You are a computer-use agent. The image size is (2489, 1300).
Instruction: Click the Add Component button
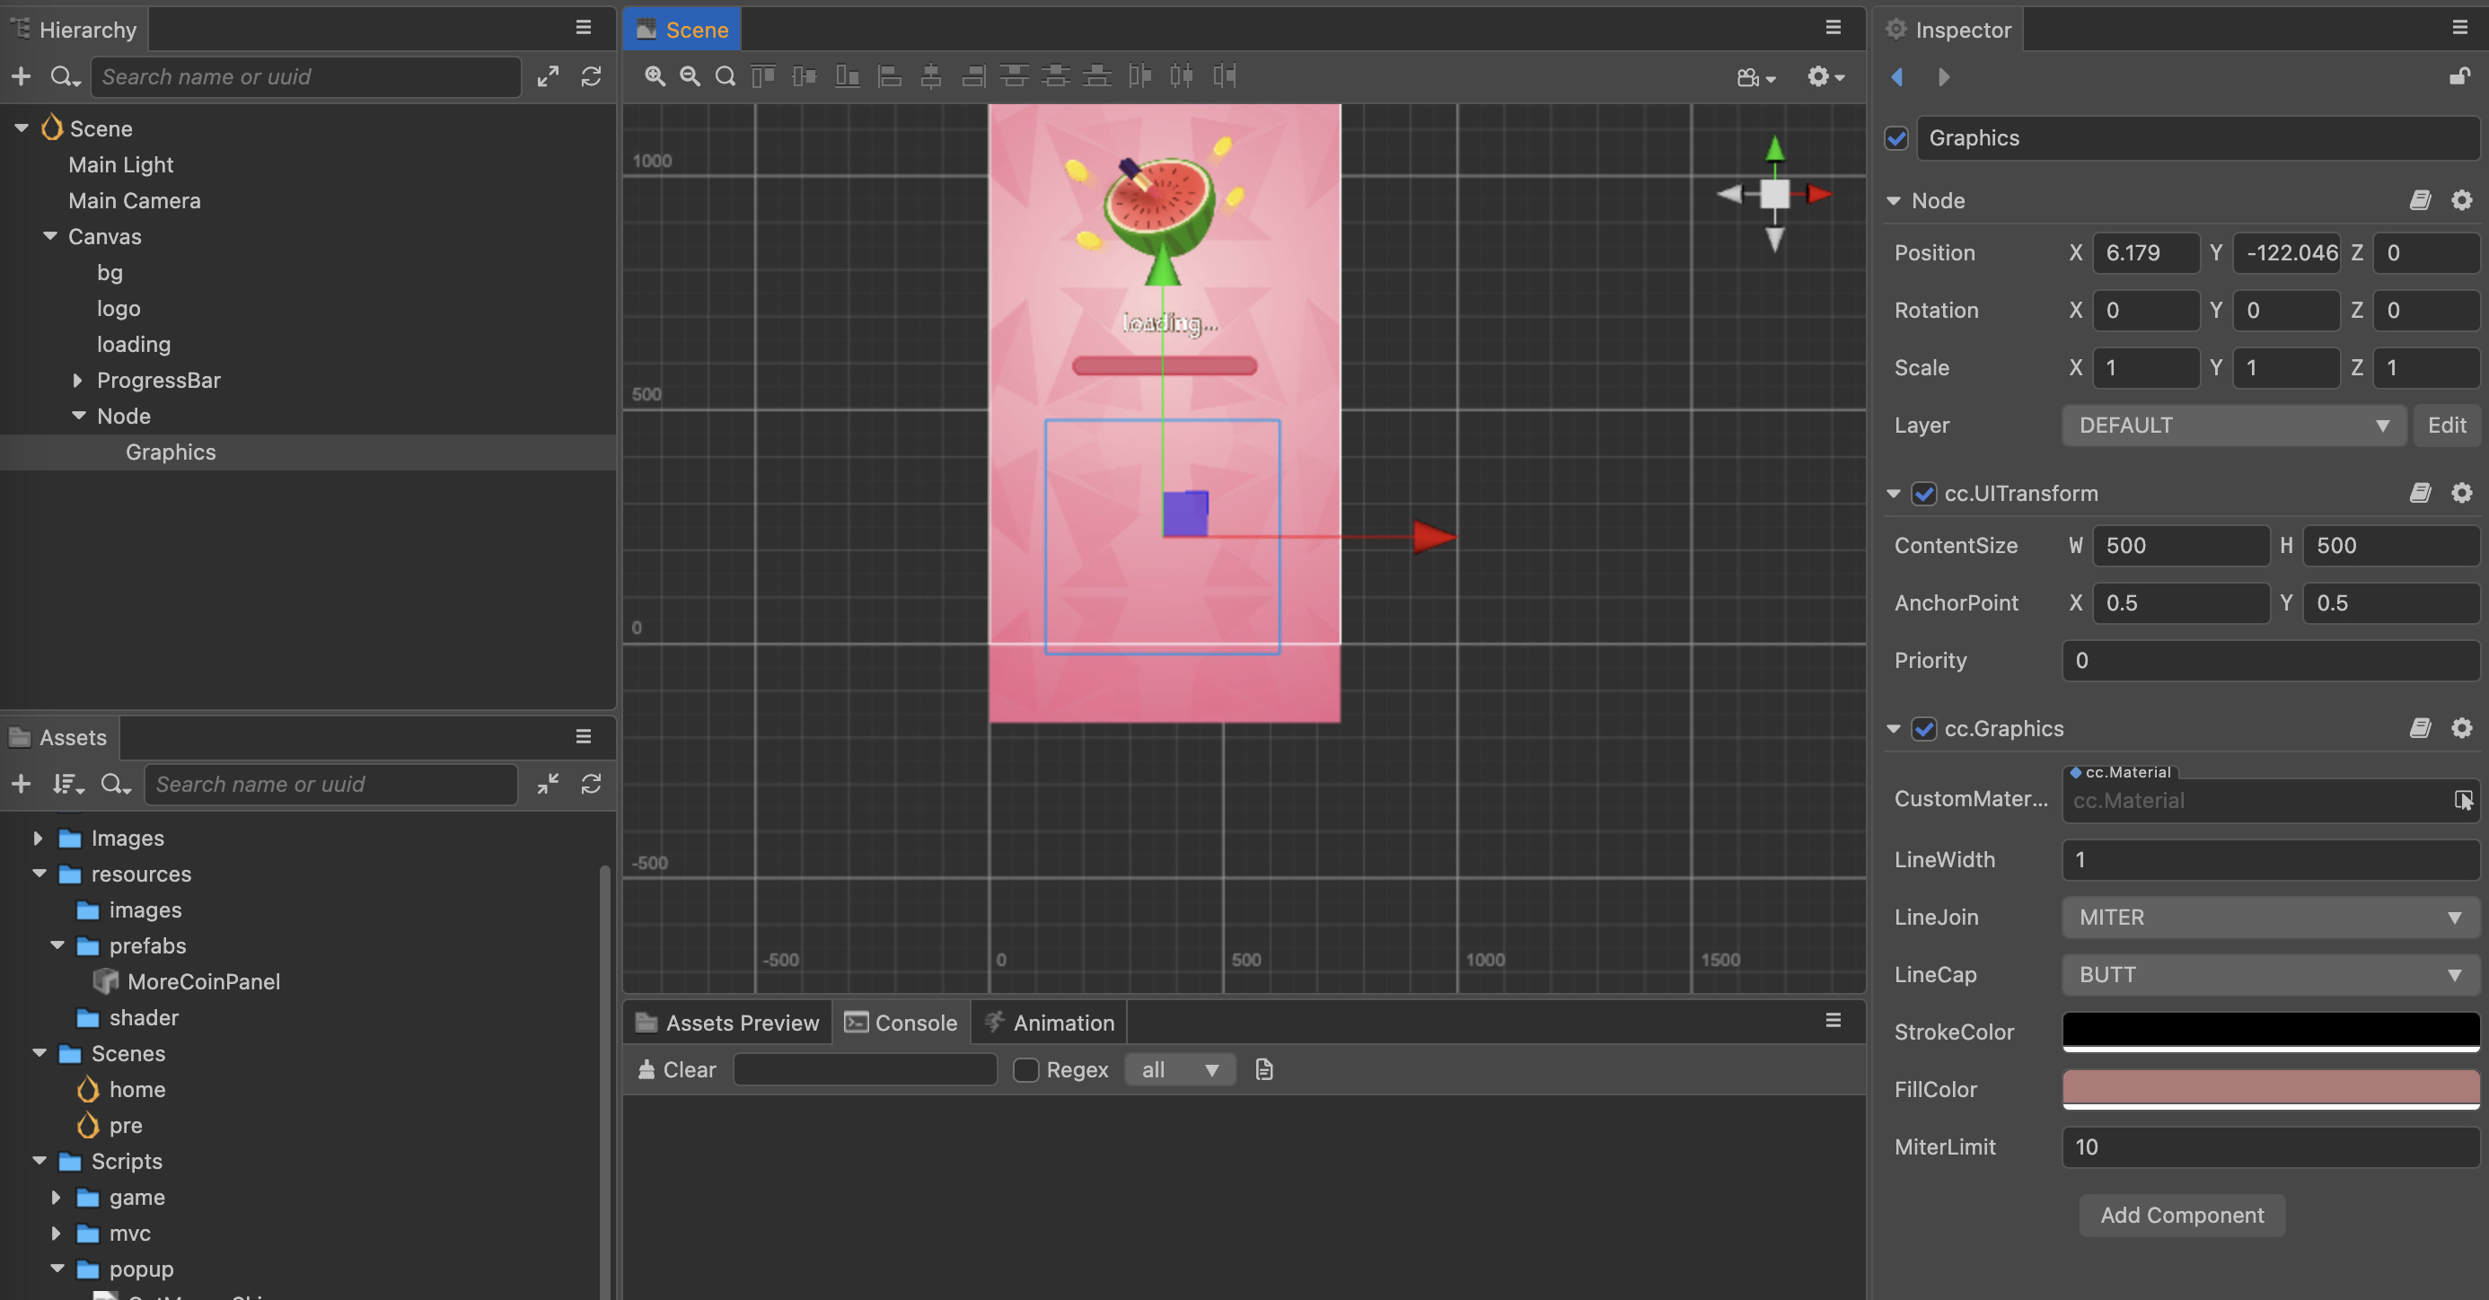tap(2182, 1215)
